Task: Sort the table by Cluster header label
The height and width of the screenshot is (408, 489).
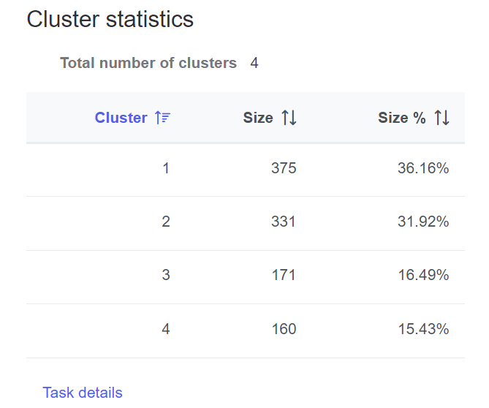Action: point(121,118)
